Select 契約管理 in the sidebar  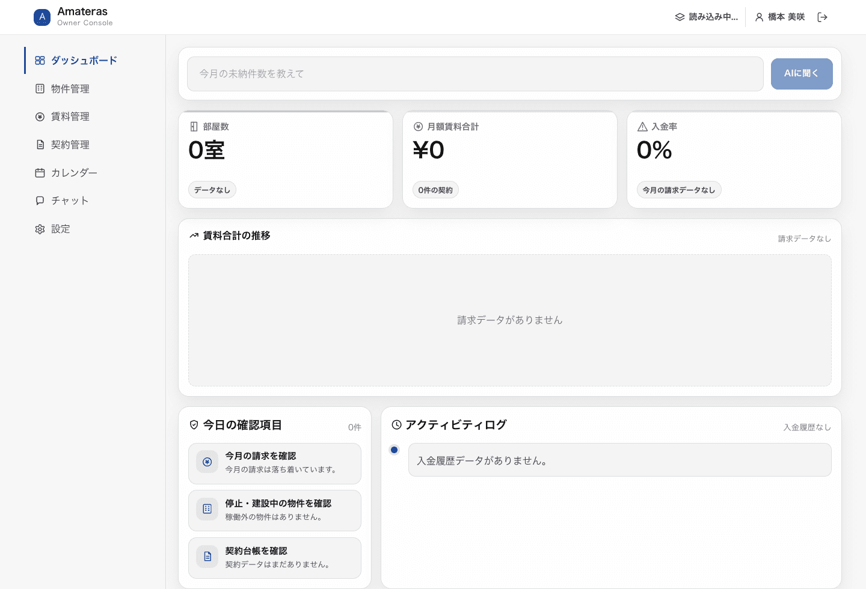coord(89,145)
